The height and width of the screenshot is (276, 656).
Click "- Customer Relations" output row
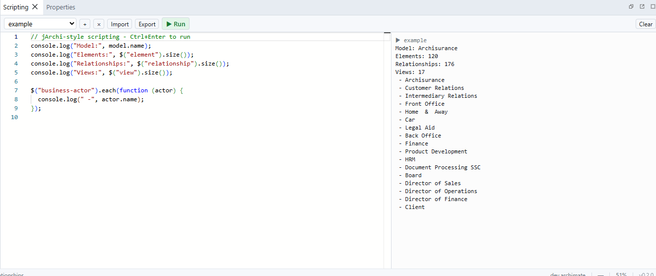pyautogui.click(x=431, y=88)
